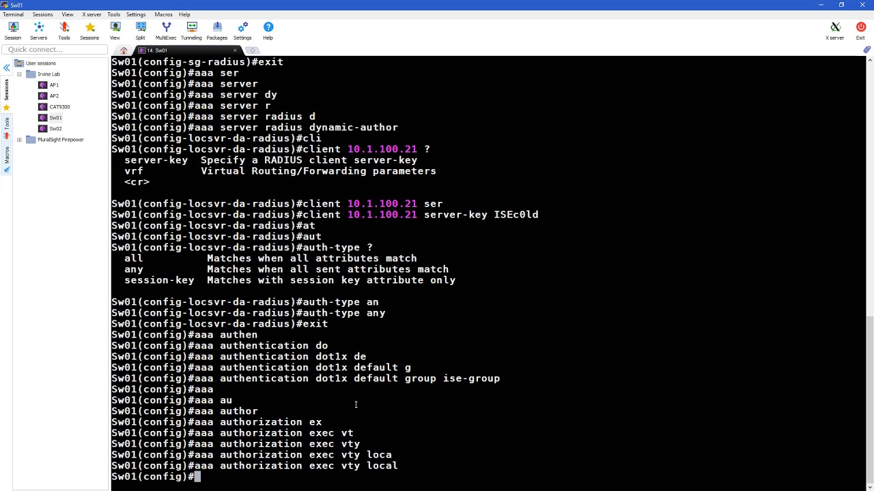Select the Sw01 session entry
Viewport: 874px width, 491px height.
[55, 117]
